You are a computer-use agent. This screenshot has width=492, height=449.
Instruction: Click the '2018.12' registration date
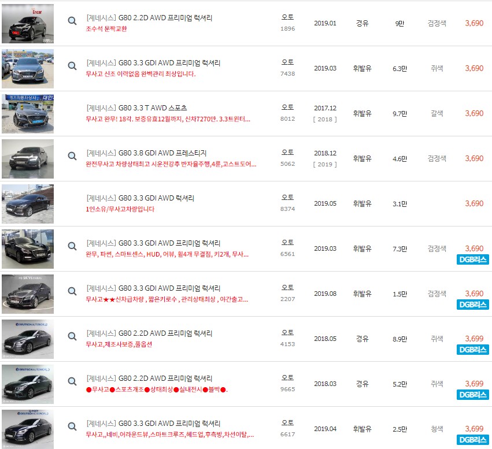pos(325,153)
